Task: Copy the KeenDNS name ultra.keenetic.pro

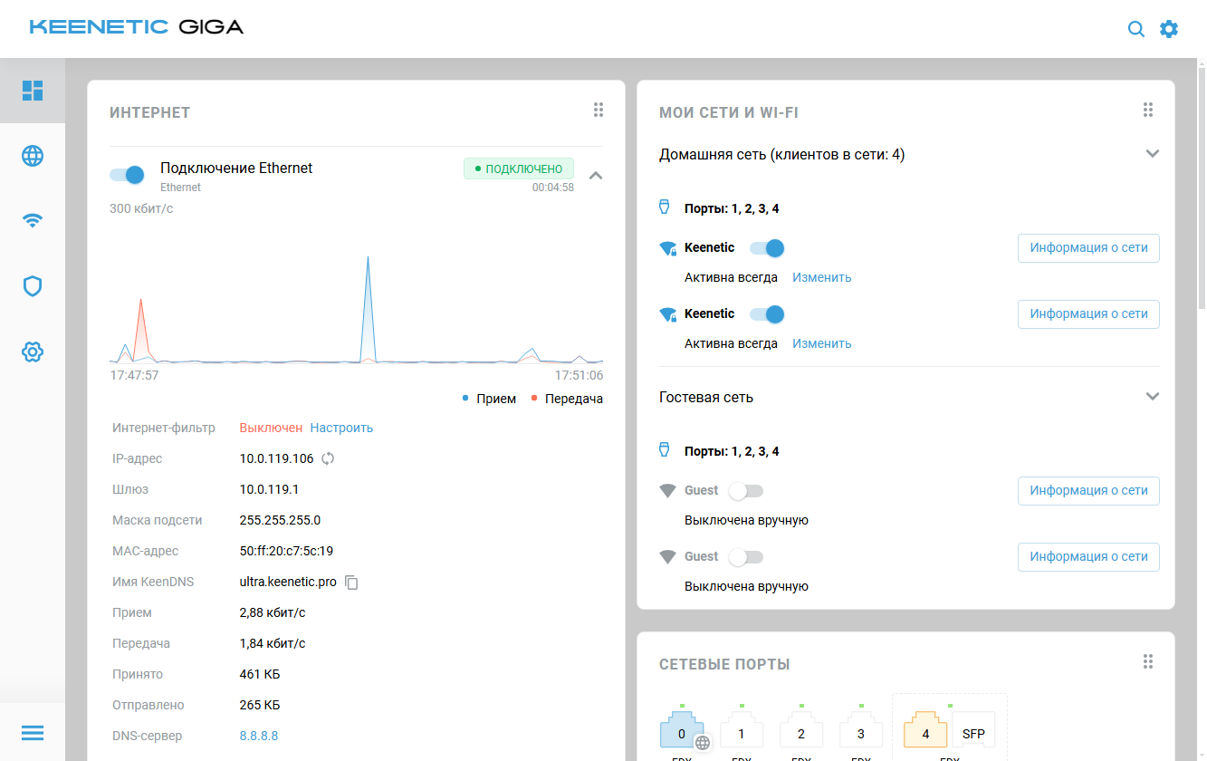Action: click(x=352, y=583)
